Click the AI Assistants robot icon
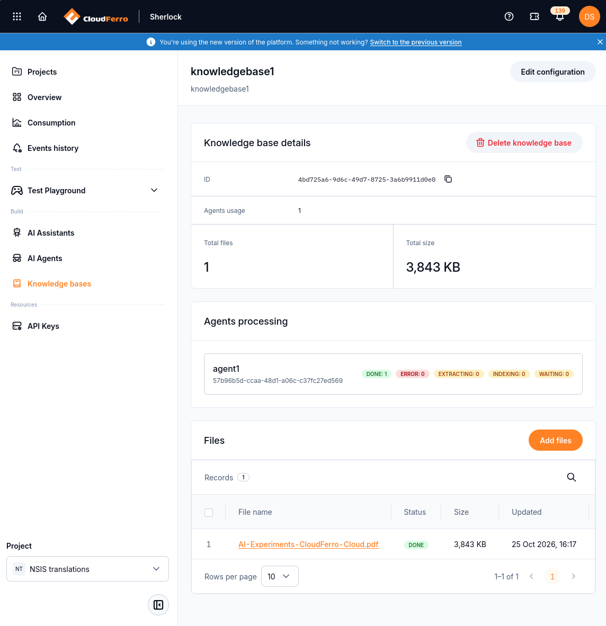Screen dimensions: 606x626 pyautogui.click(x=17, y=232)
